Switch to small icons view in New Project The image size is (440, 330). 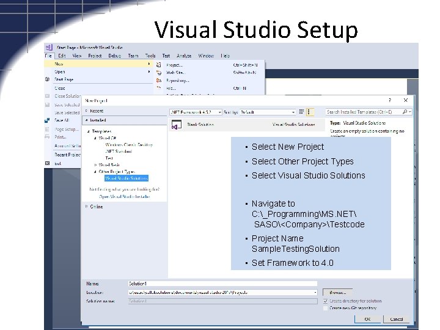tap(301, 112)
